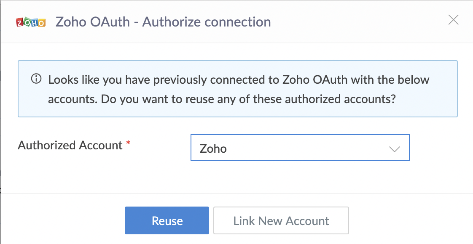Click the red required asterisk beside Authorized Account
Image resolution: width=473 pixels, height=244 pixels.
(x=128, y=143)
